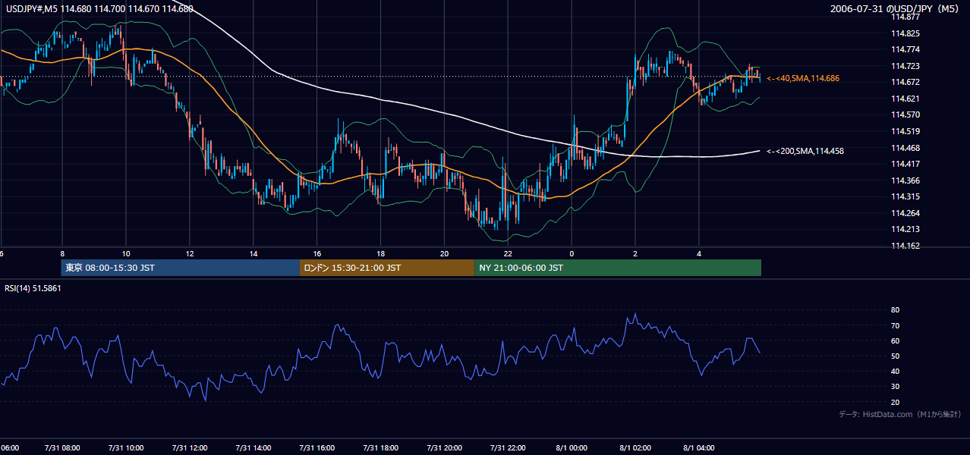Click price axis label 114.519

pyautogui.click(x=905, y=131)
